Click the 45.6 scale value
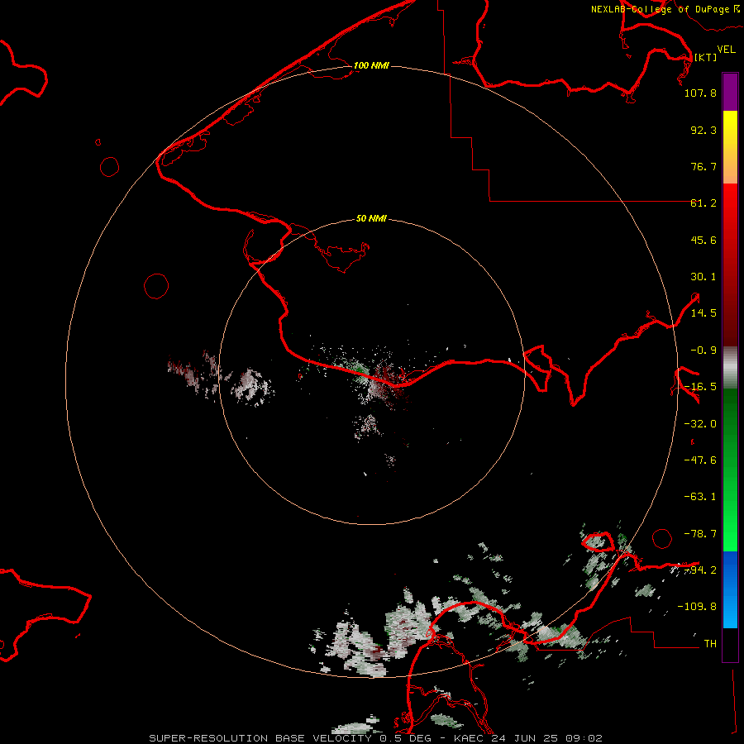The width and height of the screenshot is (744, 744). click(x=703, y=240)
